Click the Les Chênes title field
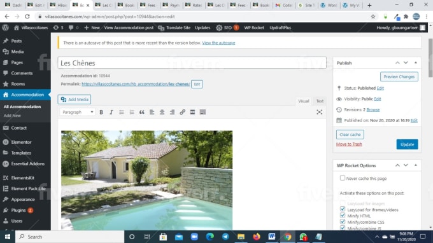 (192, 63)
